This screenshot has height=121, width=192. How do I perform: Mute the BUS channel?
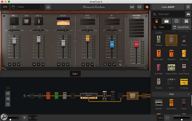[83, 64]
